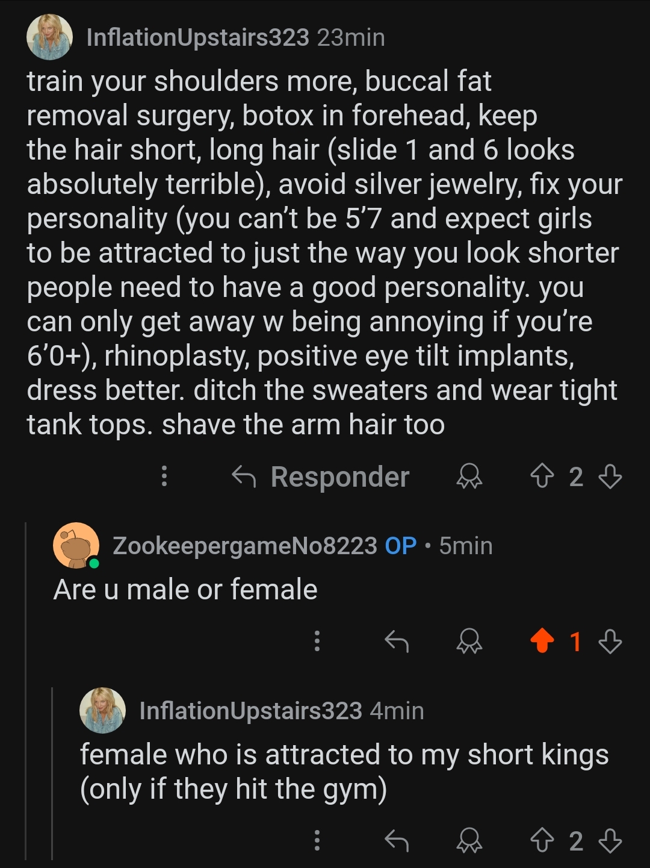Screen dimensions: 650x868
Task: Tap Responder to reply to the top comment
Action: (x=339, y=477)
